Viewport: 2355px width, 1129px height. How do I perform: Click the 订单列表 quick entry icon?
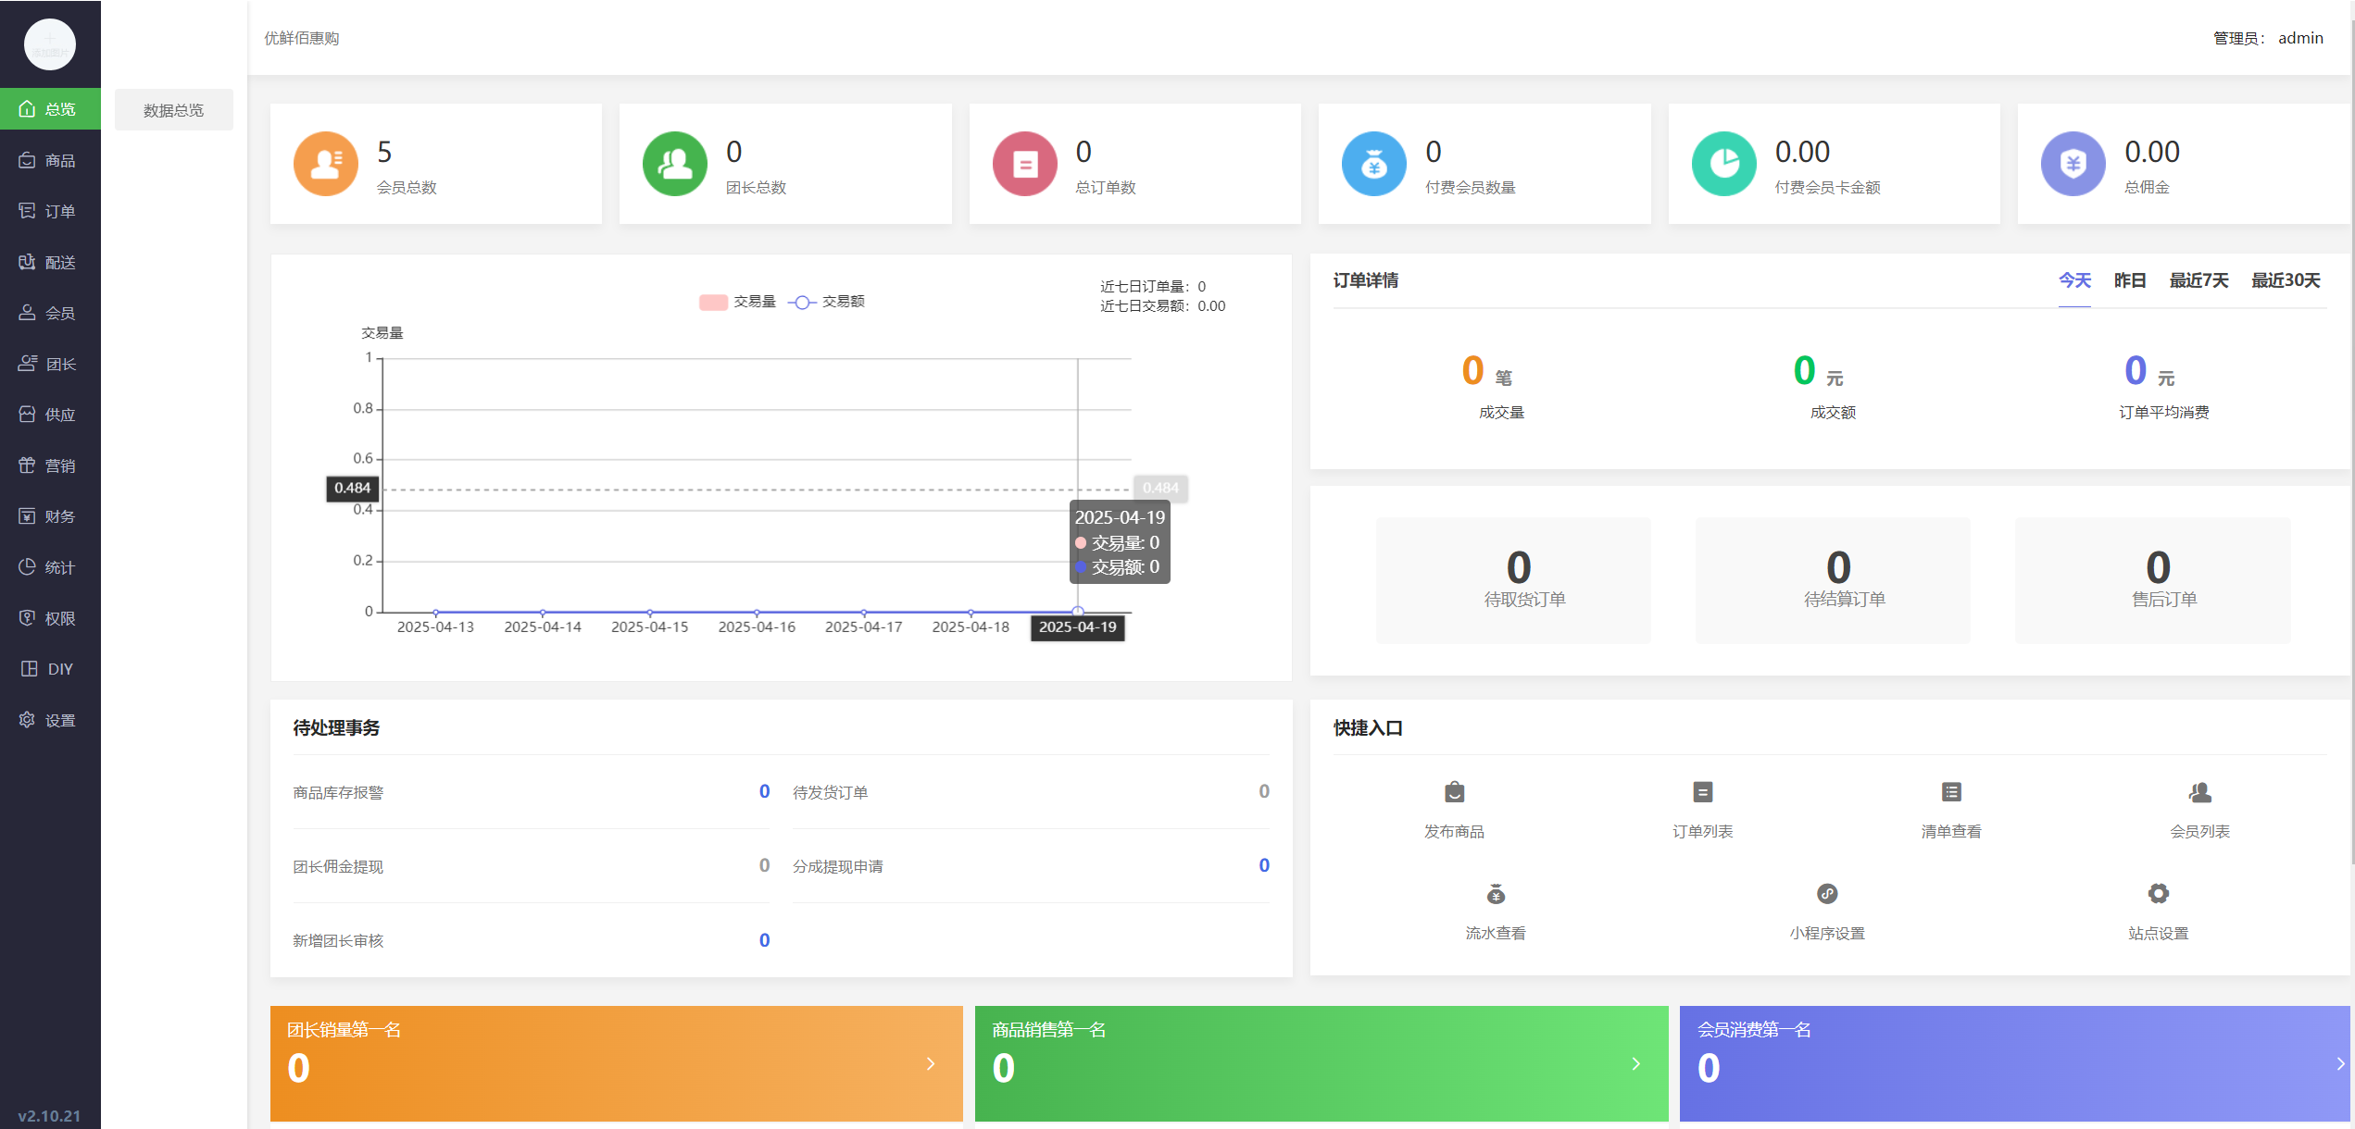click(1702, 792)
